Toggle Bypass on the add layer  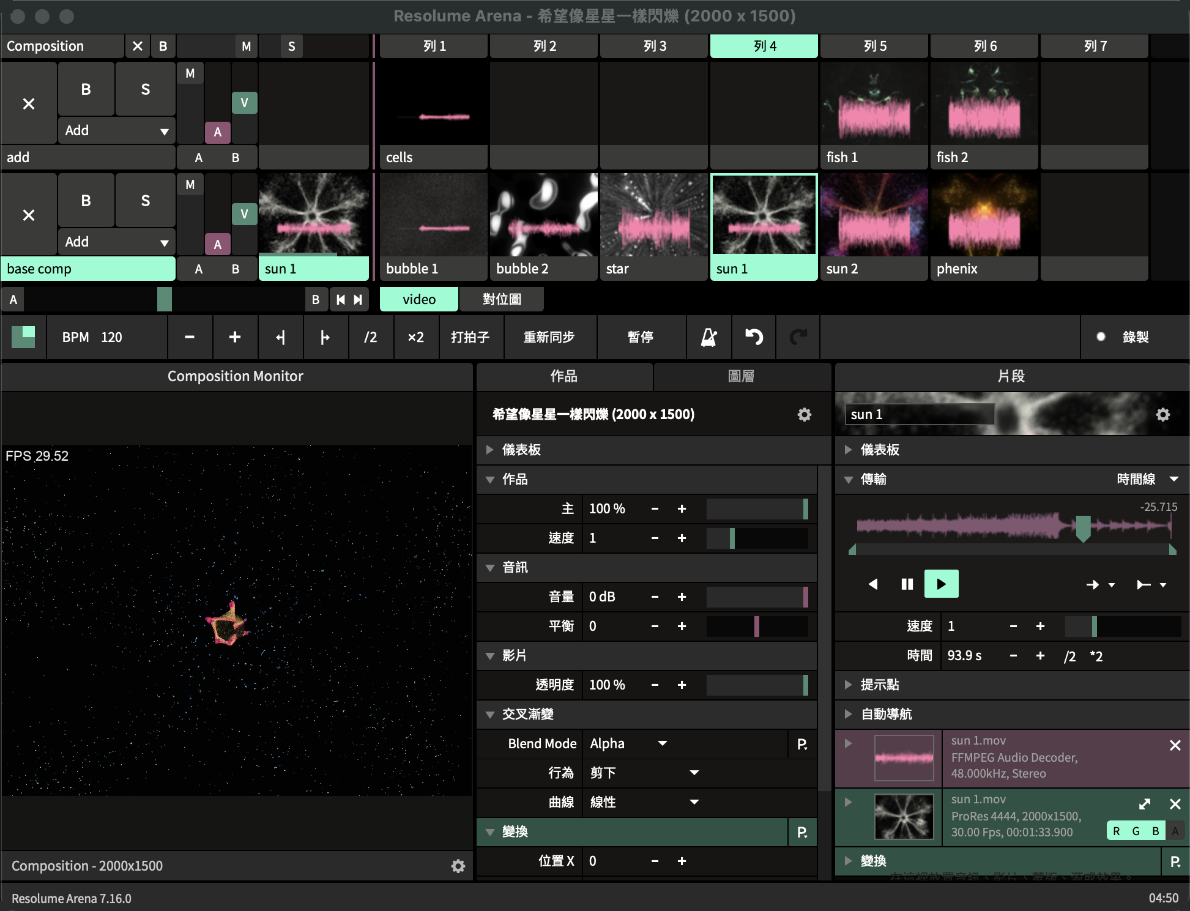(x=86, y=89)
